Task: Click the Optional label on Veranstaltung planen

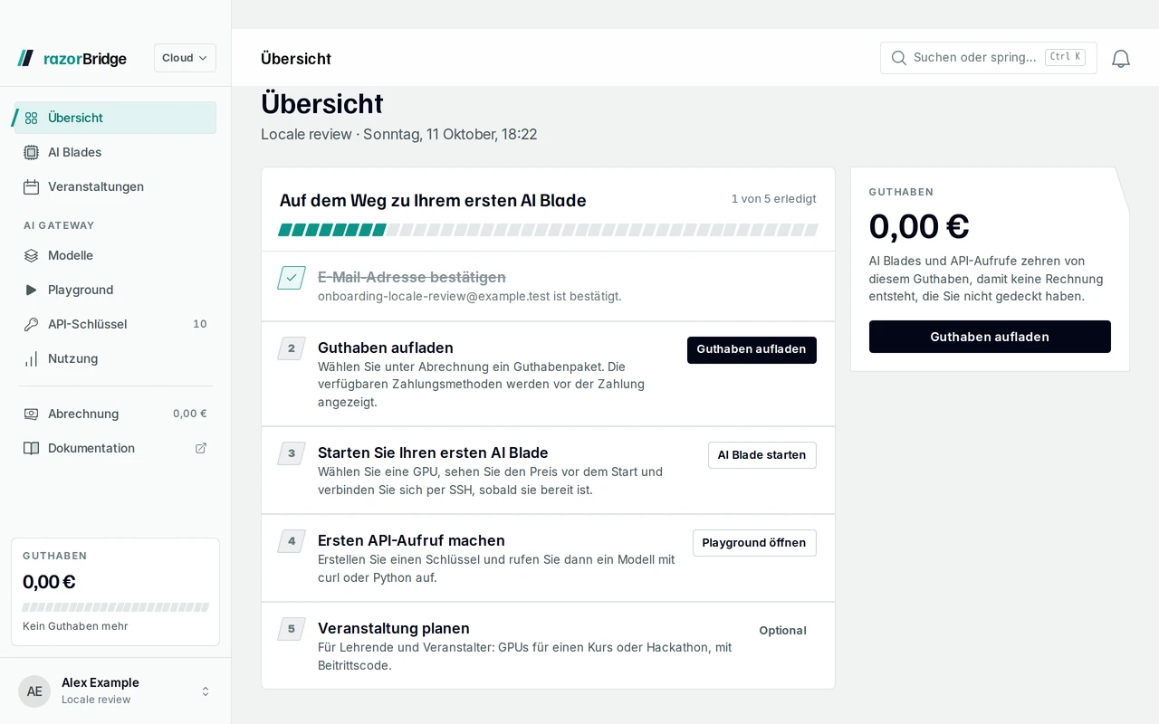Action: [x=782, y=631]
